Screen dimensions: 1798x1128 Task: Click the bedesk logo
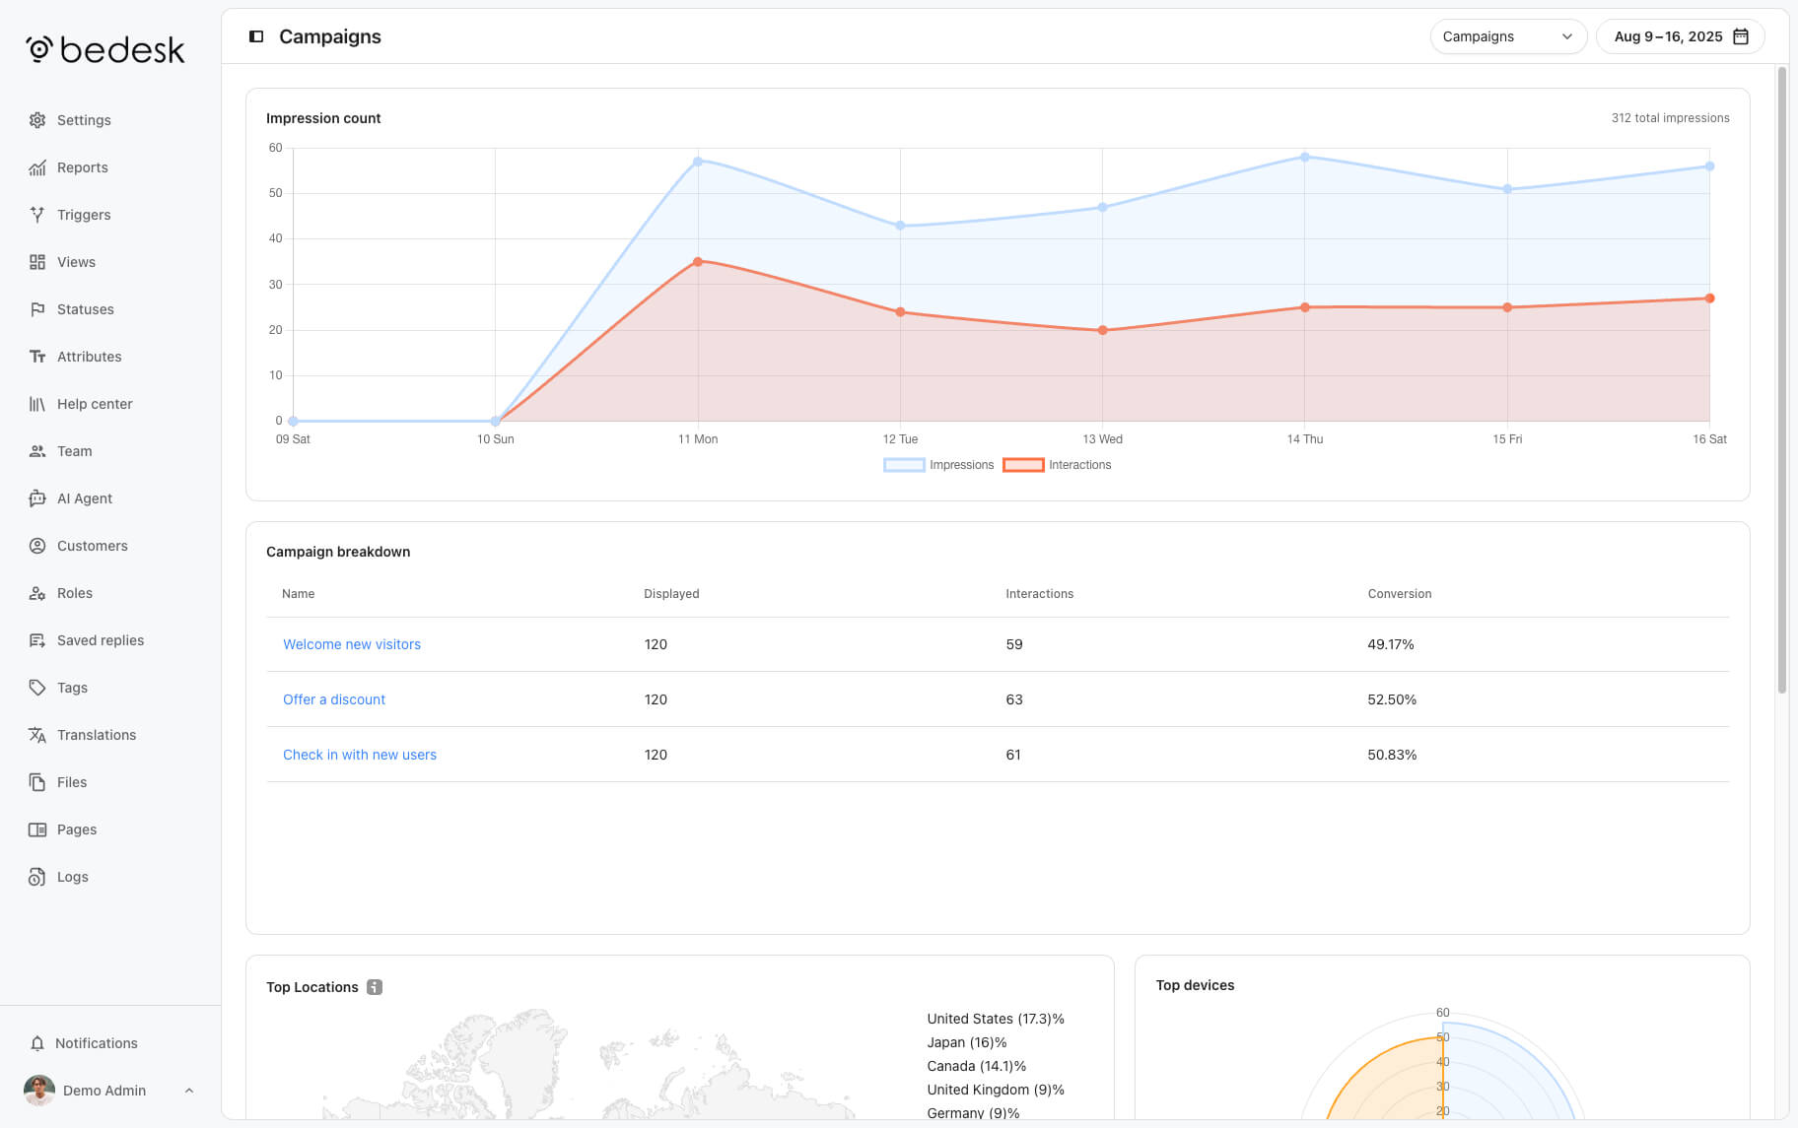point(104,49)
